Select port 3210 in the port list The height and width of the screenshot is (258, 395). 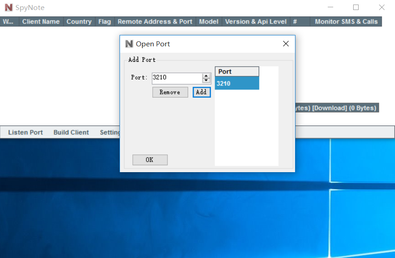(237, 83)
